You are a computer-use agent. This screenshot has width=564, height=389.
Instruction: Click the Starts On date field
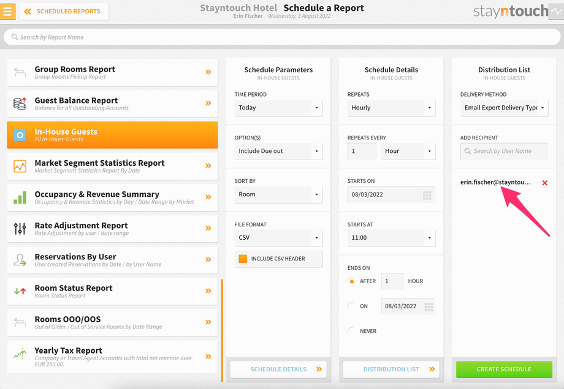(x=391, y=194)
